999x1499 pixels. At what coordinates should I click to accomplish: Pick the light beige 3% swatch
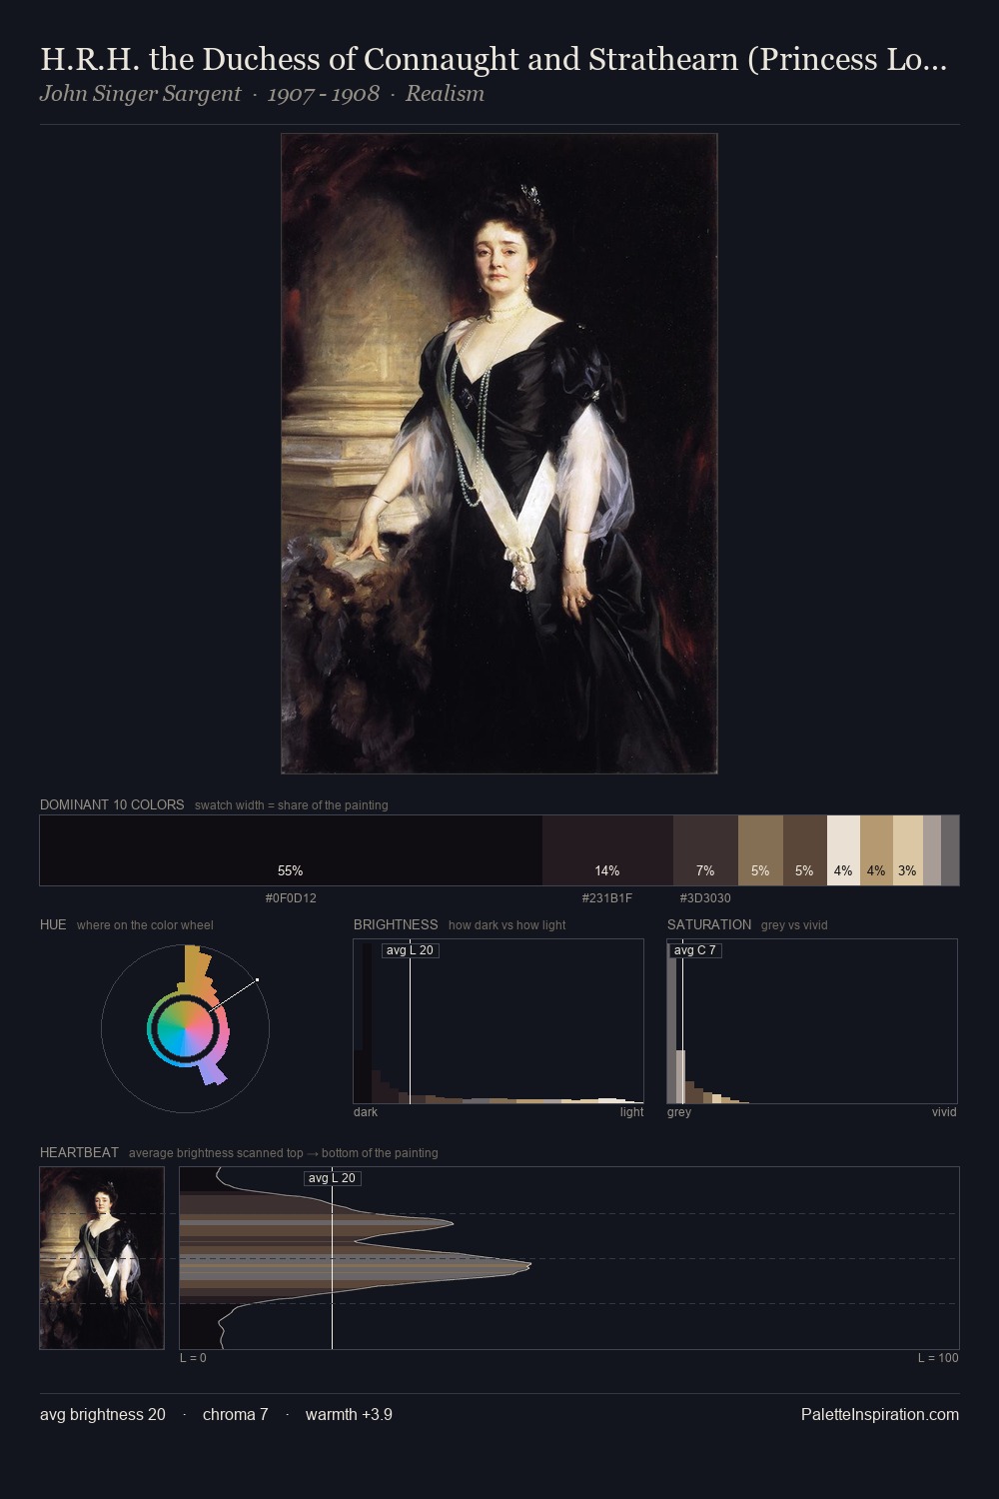click(907, 850)
